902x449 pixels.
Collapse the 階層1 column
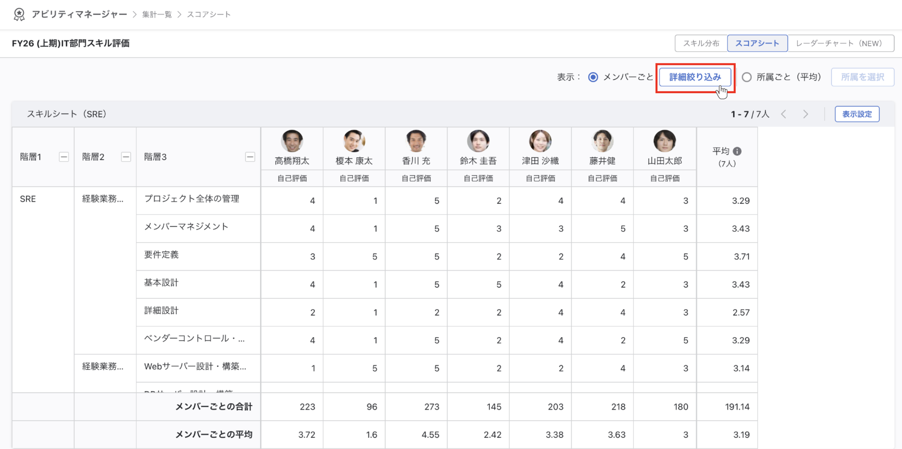(x=64, y=157)
